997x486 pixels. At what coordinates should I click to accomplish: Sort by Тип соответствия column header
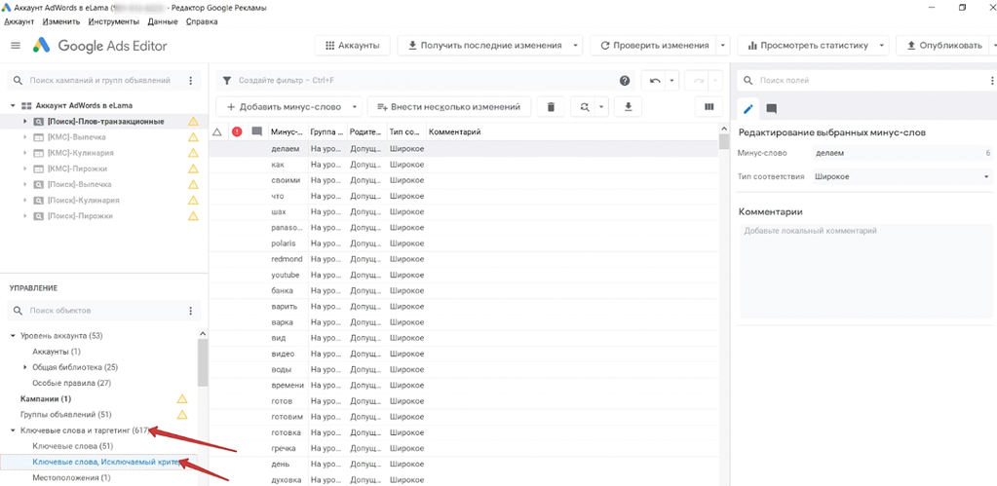pyautogui.click(x=405, y=132)
